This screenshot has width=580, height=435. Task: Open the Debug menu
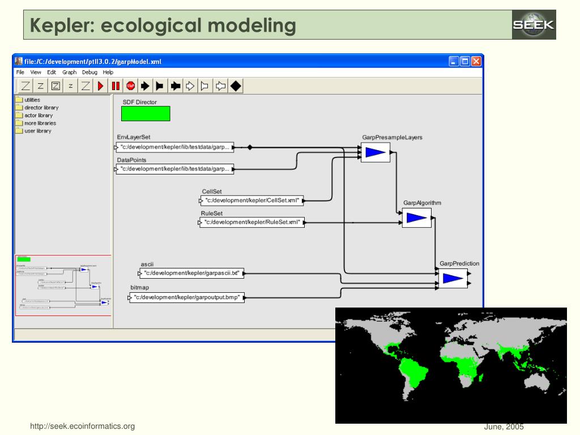(89, 72)
